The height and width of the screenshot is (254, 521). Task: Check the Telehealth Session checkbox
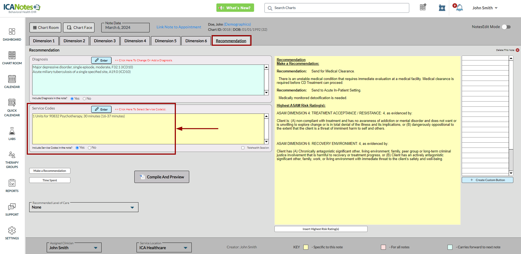coord(243,148)
